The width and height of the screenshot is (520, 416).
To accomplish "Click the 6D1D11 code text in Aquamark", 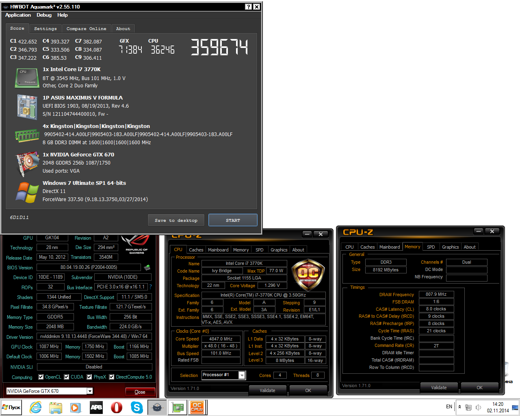I will pyautogui.click(x=19, y=217).
